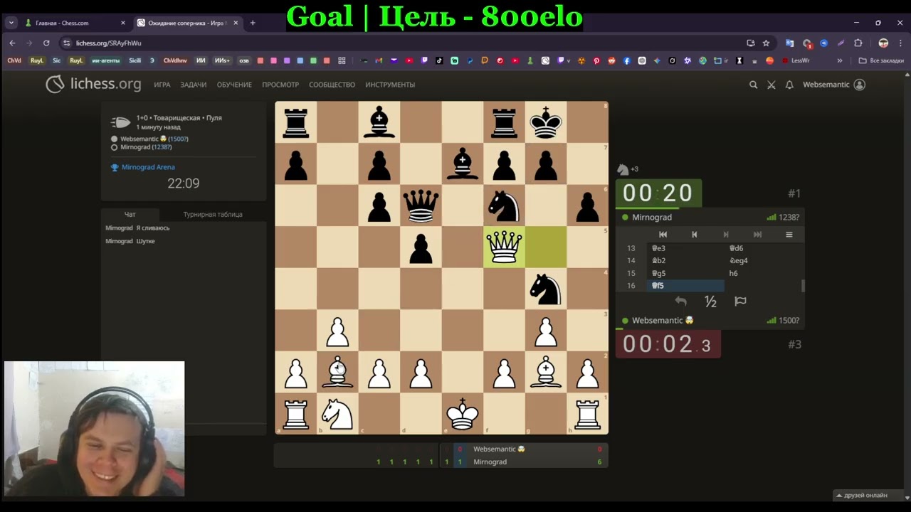Open the move list hamburger menu
Screen dimensions: 911x512
[x=789, y=235]
